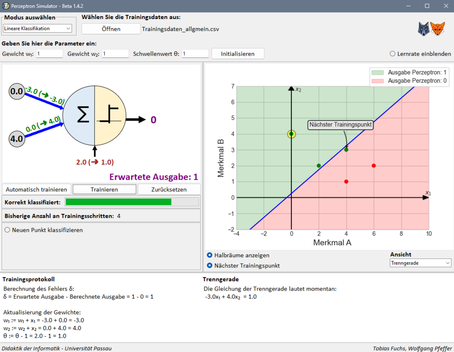Click the Schwellenwert θ input field
454x352 pixels.
(x=195, y=54)
